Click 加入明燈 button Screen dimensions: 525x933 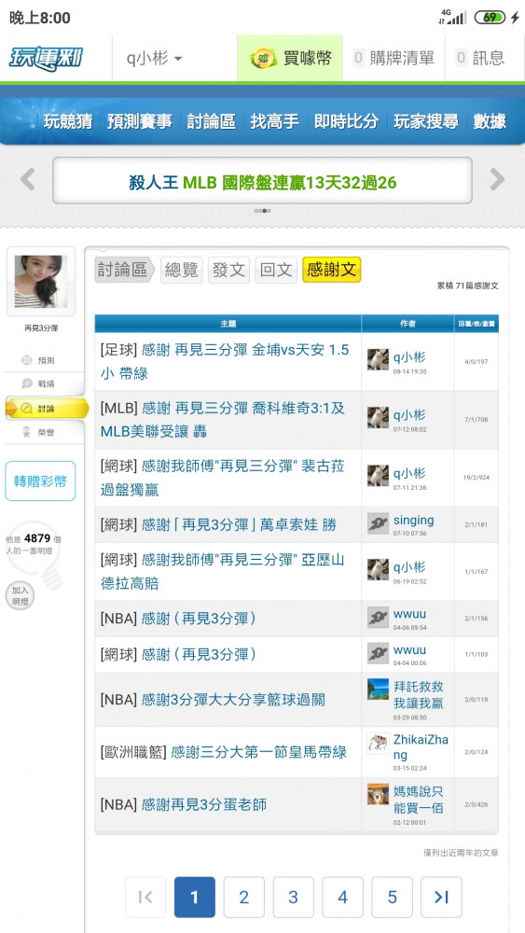coord(21,595)
